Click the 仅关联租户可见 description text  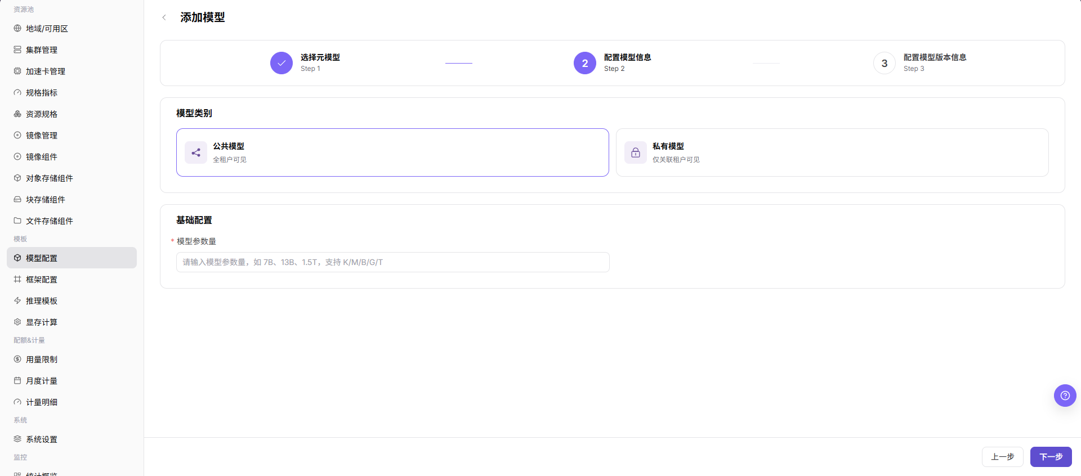coord(676,160)
